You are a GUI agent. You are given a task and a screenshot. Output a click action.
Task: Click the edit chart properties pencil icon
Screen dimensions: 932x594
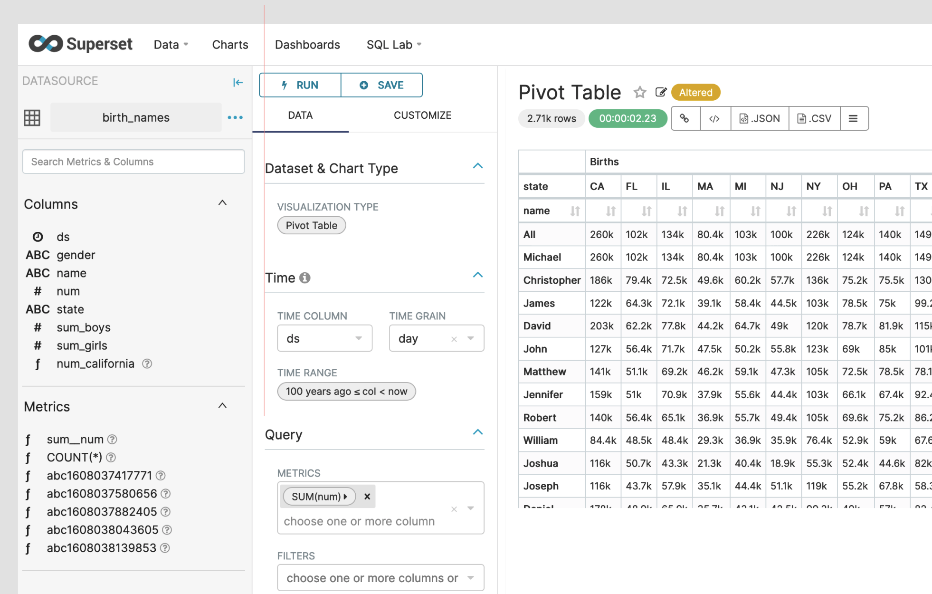[660, 92]
